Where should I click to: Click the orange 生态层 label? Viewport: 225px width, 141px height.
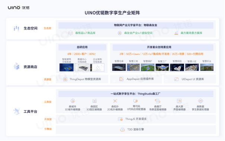pos(48,28)
